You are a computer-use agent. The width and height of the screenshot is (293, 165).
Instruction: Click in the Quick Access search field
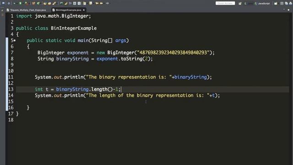(x=225, y=3)
